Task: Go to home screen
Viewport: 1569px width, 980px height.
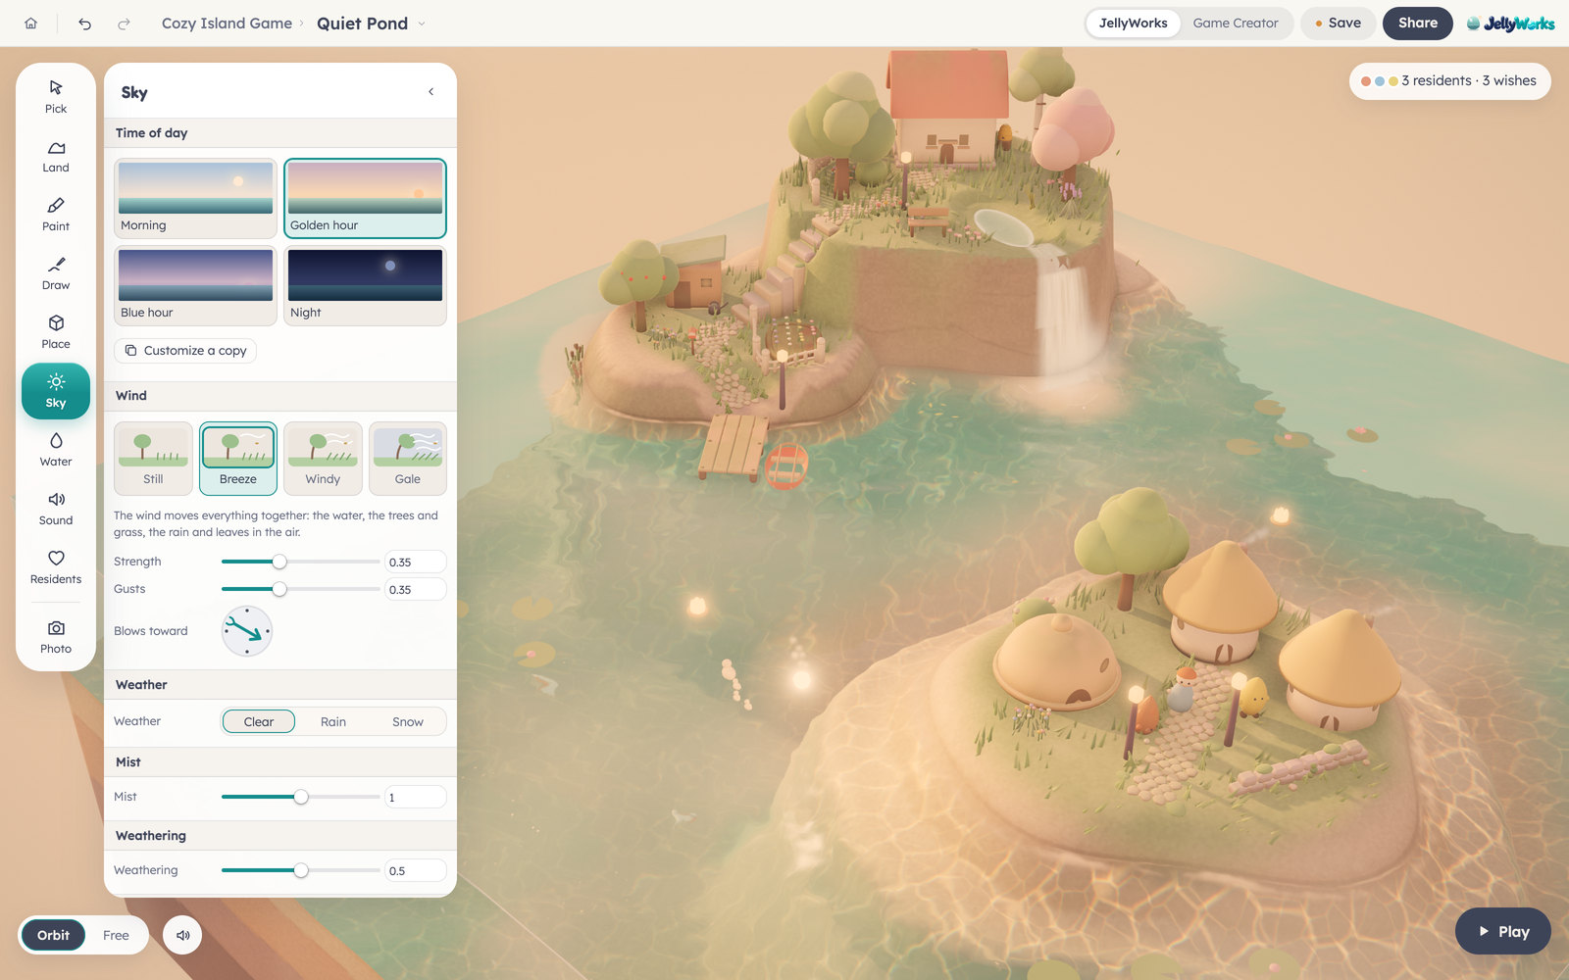Action: tap(30, 24)
